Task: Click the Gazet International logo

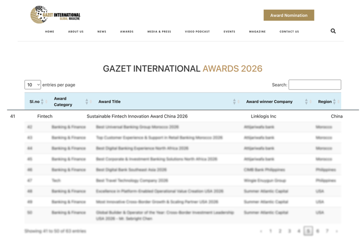Action: pyautogui.click(x=55, y=15)
